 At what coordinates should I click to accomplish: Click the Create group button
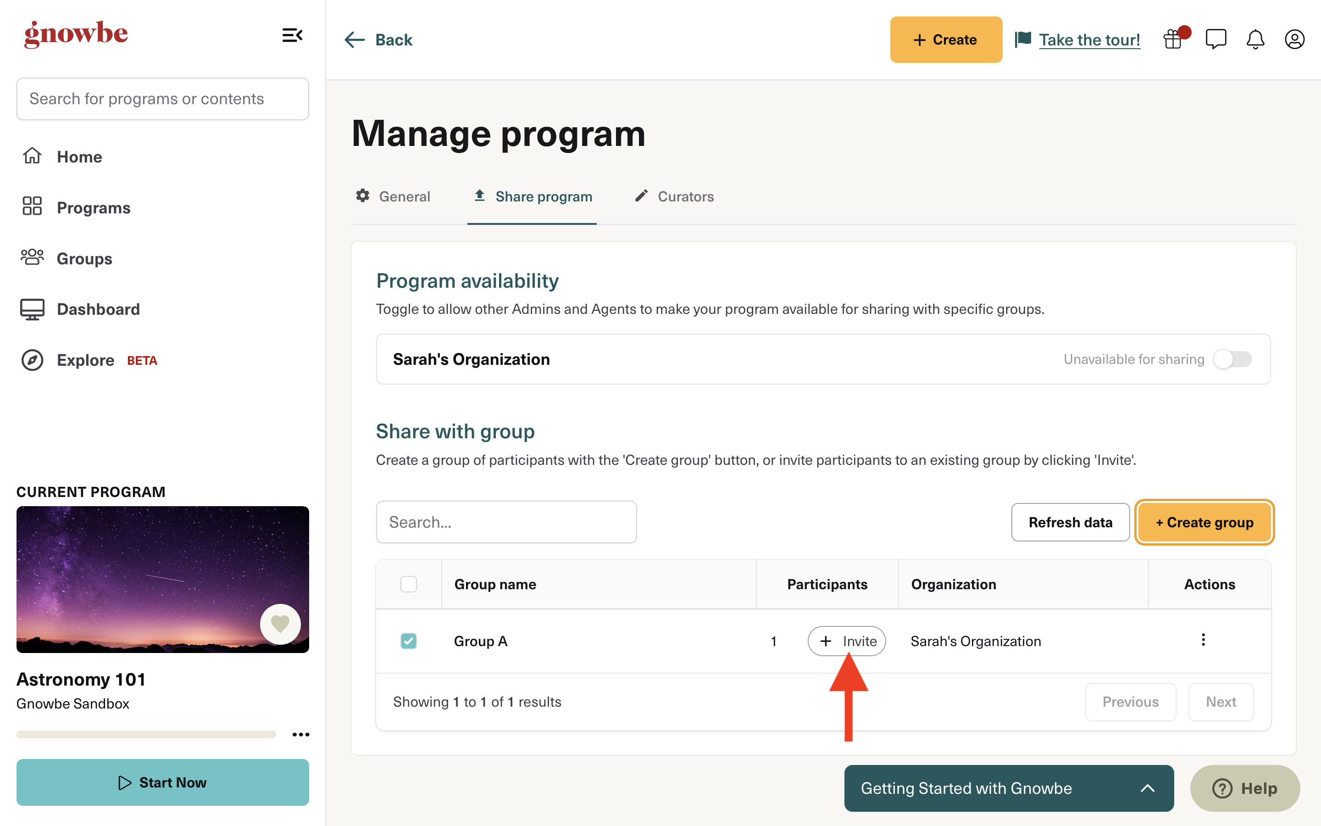point(1204,522)
